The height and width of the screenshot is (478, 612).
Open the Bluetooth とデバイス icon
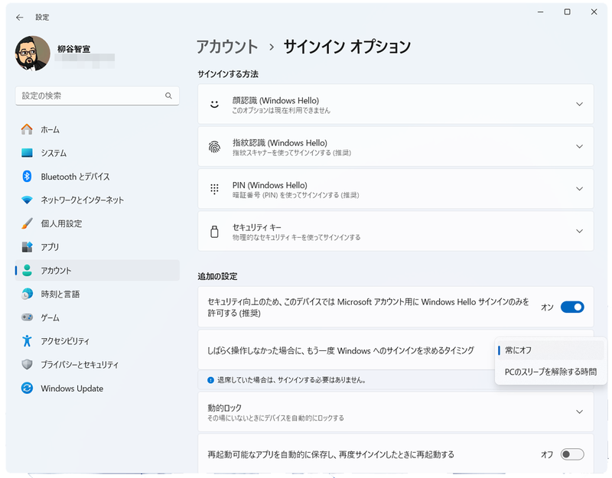tap(28, 177)
